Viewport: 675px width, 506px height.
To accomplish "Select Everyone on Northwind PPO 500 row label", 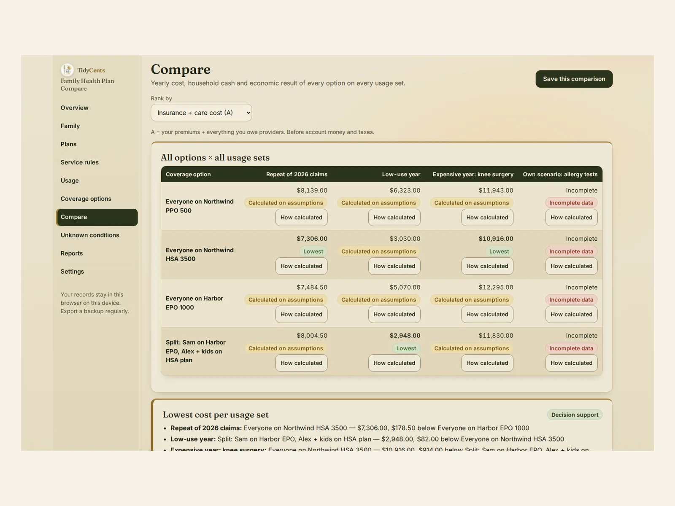I will point(200,206).
